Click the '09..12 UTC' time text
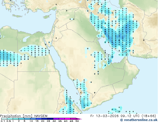158x122 pixels. (x=130, y=116)
